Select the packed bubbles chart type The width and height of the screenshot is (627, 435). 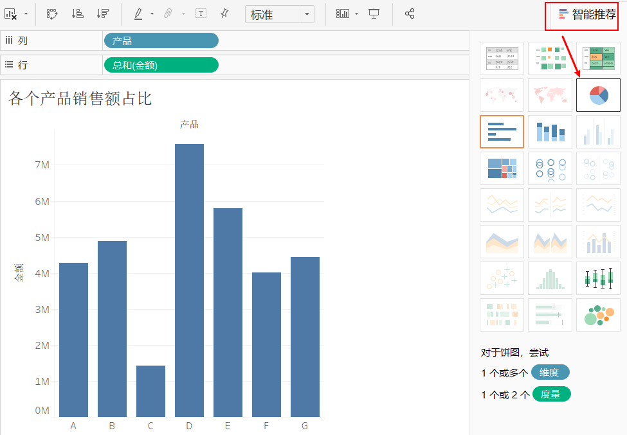598,315
